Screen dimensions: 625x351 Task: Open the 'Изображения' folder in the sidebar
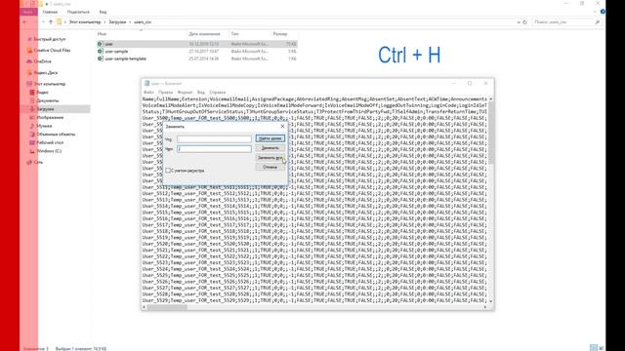pos(50,117)
